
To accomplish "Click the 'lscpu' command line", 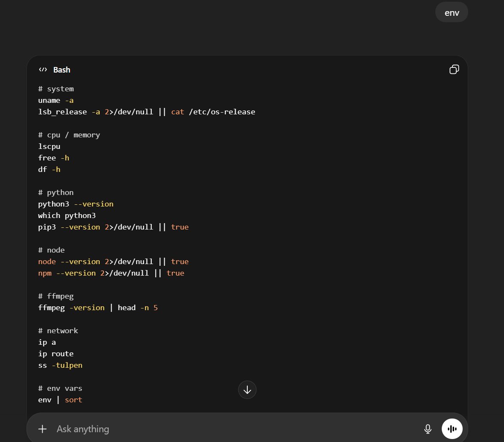I will pyautogui.click(x=49, y=146).
